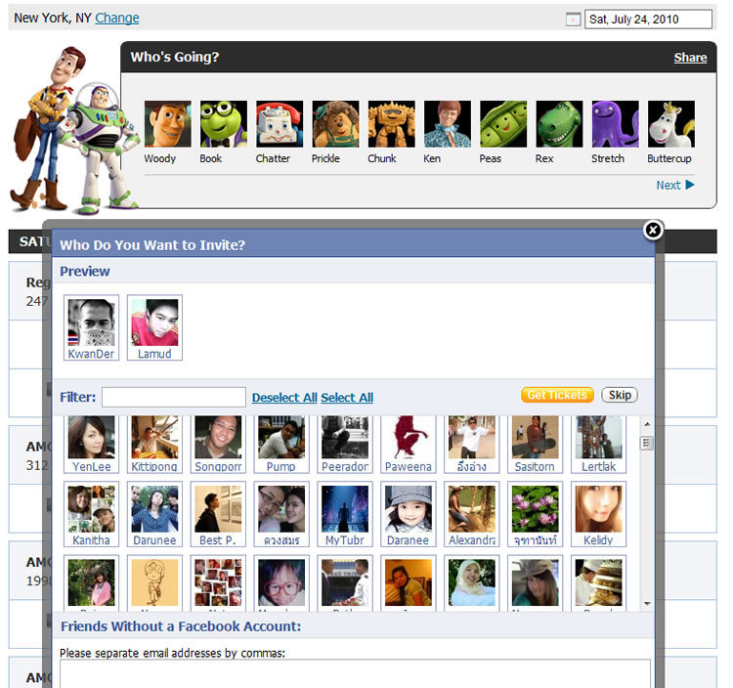
Task: Click Next text in Who's Going
Action: click(668, 185)
